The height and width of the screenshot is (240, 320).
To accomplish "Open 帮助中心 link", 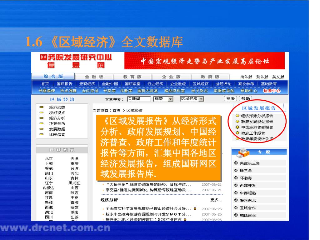I will click(x=249, y=91).
